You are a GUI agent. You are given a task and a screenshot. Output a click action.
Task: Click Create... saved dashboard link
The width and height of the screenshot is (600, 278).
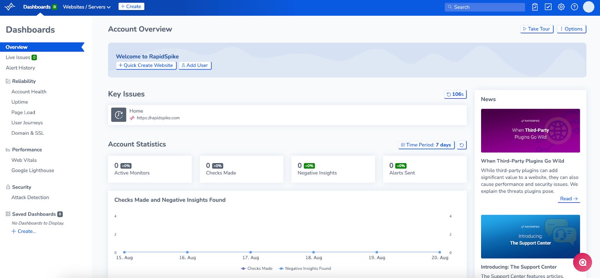point(24,231)
